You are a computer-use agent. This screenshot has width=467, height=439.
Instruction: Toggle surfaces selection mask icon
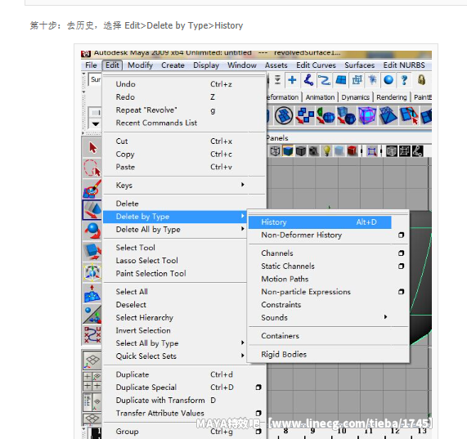coord(340,80)
